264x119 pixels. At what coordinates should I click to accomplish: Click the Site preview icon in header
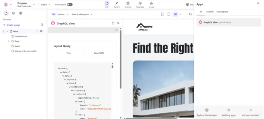coord(187,4)
